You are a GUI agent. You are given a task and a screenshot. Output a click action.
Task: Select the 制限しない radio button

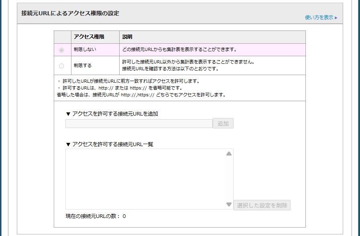pyautogui.click(x=61, y=50)
